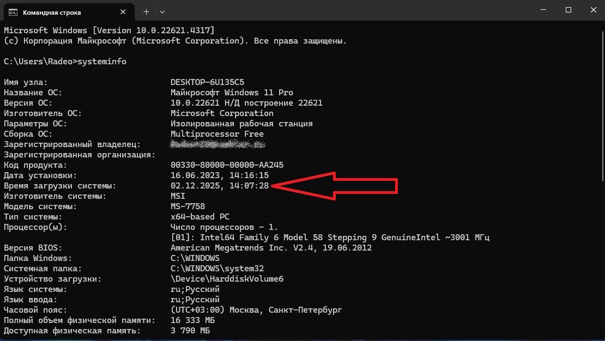605x341 pixels.
Task: Click the command prompt icon in the tab
Action: [x=13, y=11]
